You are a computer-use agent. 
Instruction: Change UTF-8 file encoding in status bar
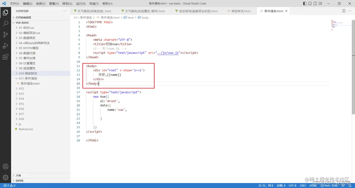[292, 186]
